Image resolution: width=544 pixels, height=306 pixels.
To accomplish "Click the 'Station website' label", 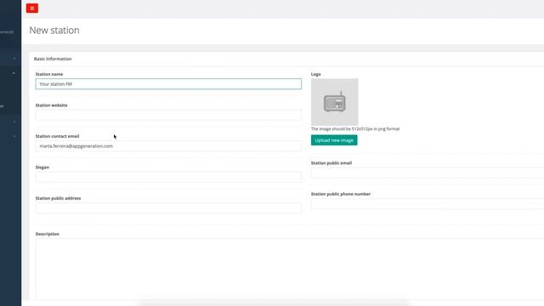I will (51, 105).
